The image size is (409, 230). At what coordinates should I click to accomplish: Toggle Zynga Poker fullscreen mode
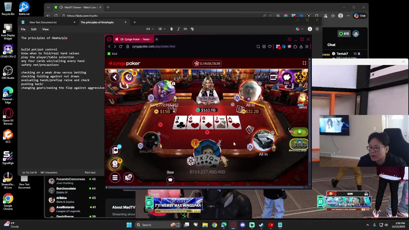[x=304, y=63]
